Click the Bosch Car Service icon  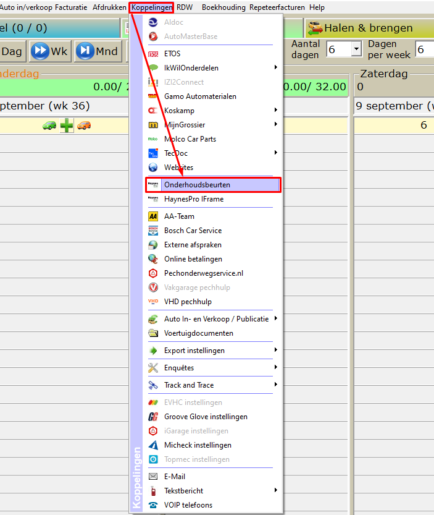(153, 231)
